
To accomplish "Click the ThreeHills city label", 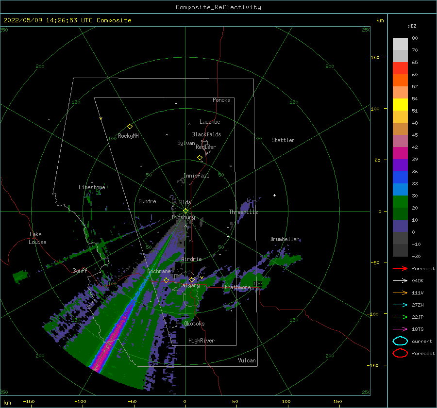I will click(243, 212).
